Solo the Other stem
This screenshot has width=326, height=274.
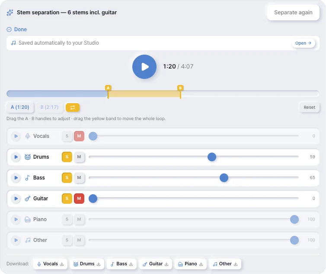pyautogui.click(x=67, y=240)
